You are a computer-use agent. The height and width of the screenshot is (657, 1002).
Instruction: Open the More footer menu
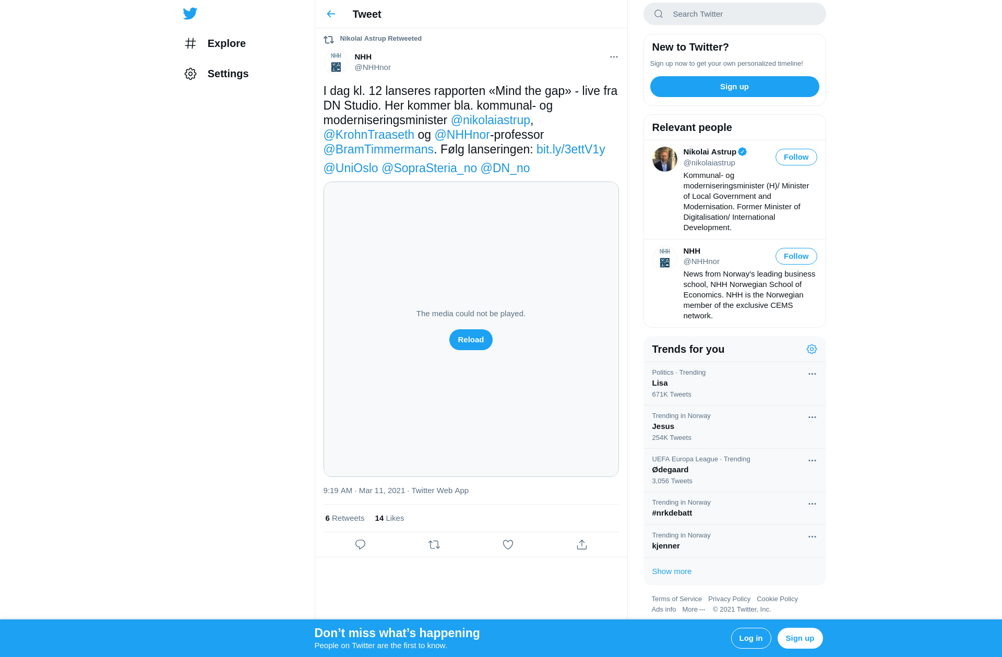[x=694, y=610]
